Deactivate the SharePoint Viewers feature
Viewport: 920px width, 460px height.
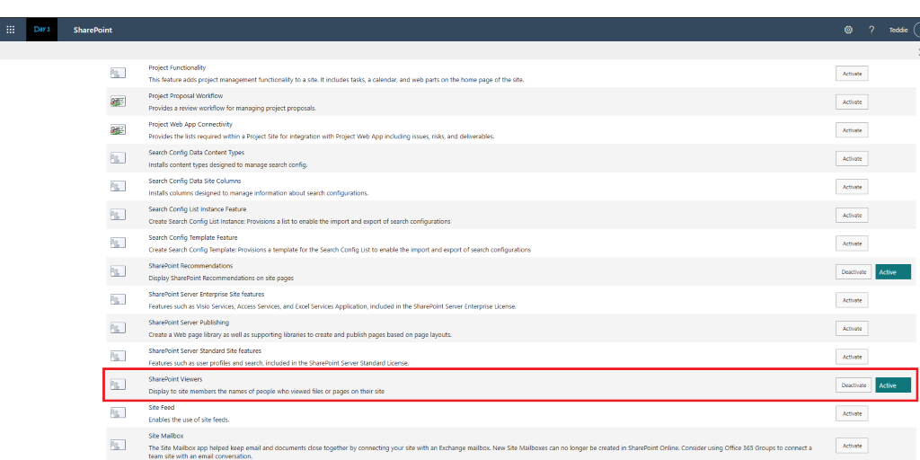pos(854,385)
